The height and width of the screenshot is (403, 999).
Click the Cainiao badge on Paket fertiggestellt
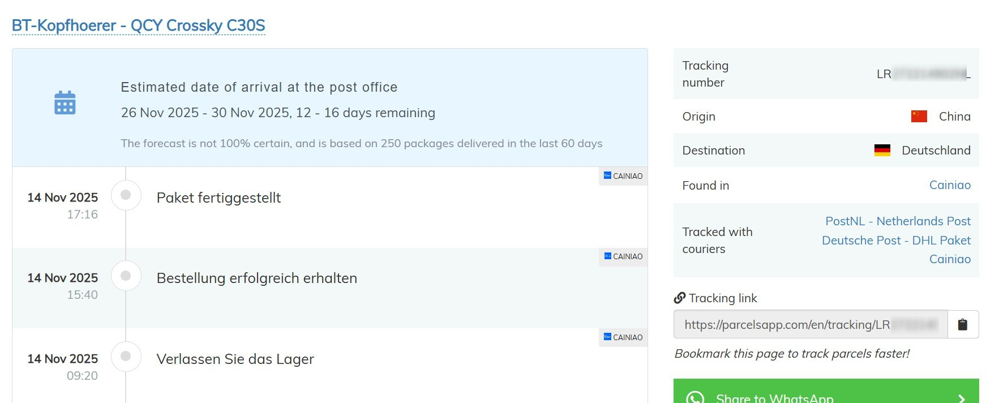tap(623, 176)
